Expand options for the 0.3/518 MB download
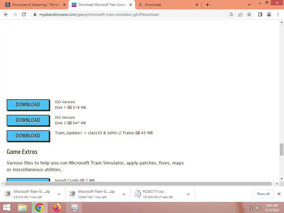The image size is (284, 213). [59, 194]
